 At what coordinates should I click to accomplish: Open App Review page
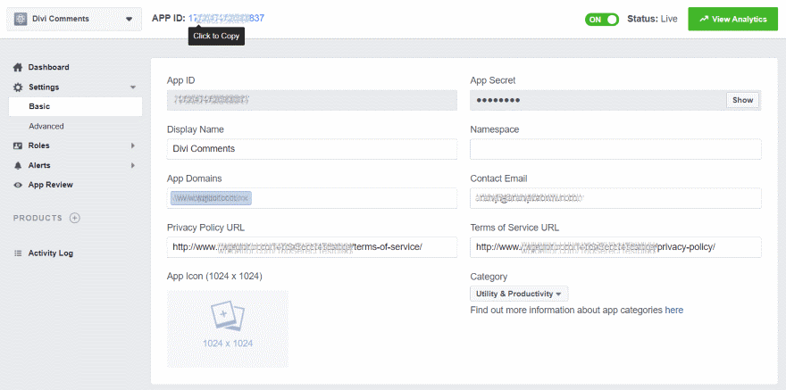tap(51, 185)
